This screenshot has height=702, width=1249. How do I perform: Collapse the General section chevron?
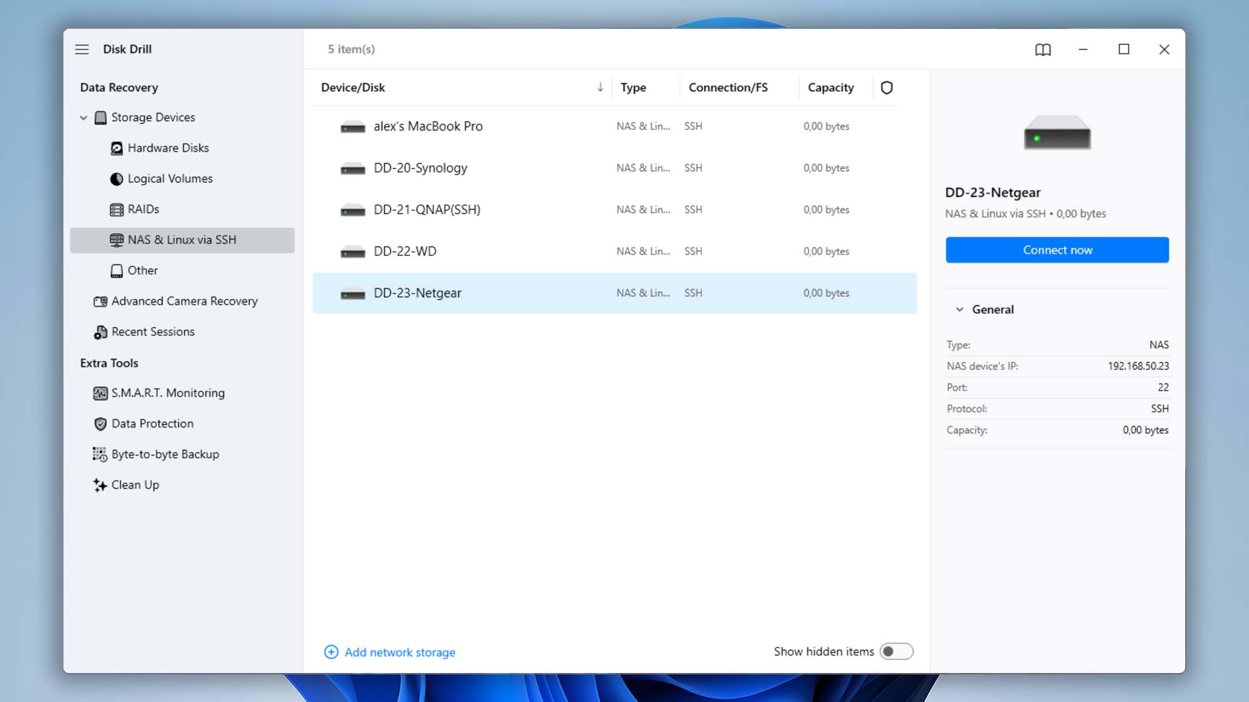point(960,310)
